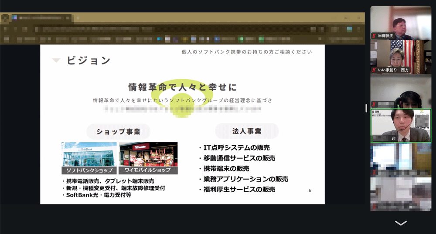This screenshot has width=436, height=234.
Task: Click the Y!mobile storefront photo
Action: click(148, 154)
